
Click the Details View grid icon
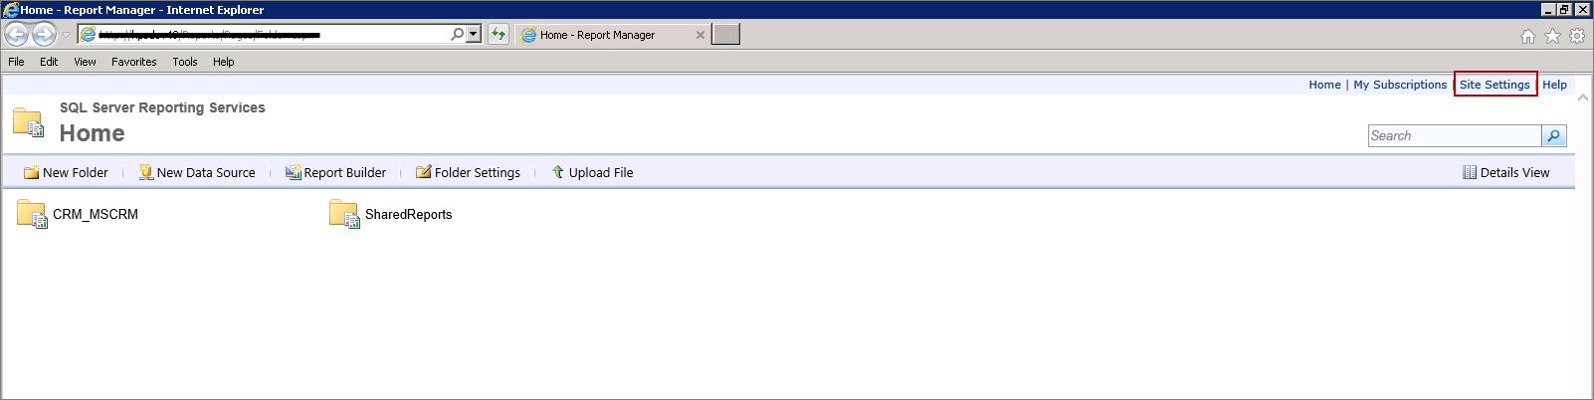[x=1470, y=172]
